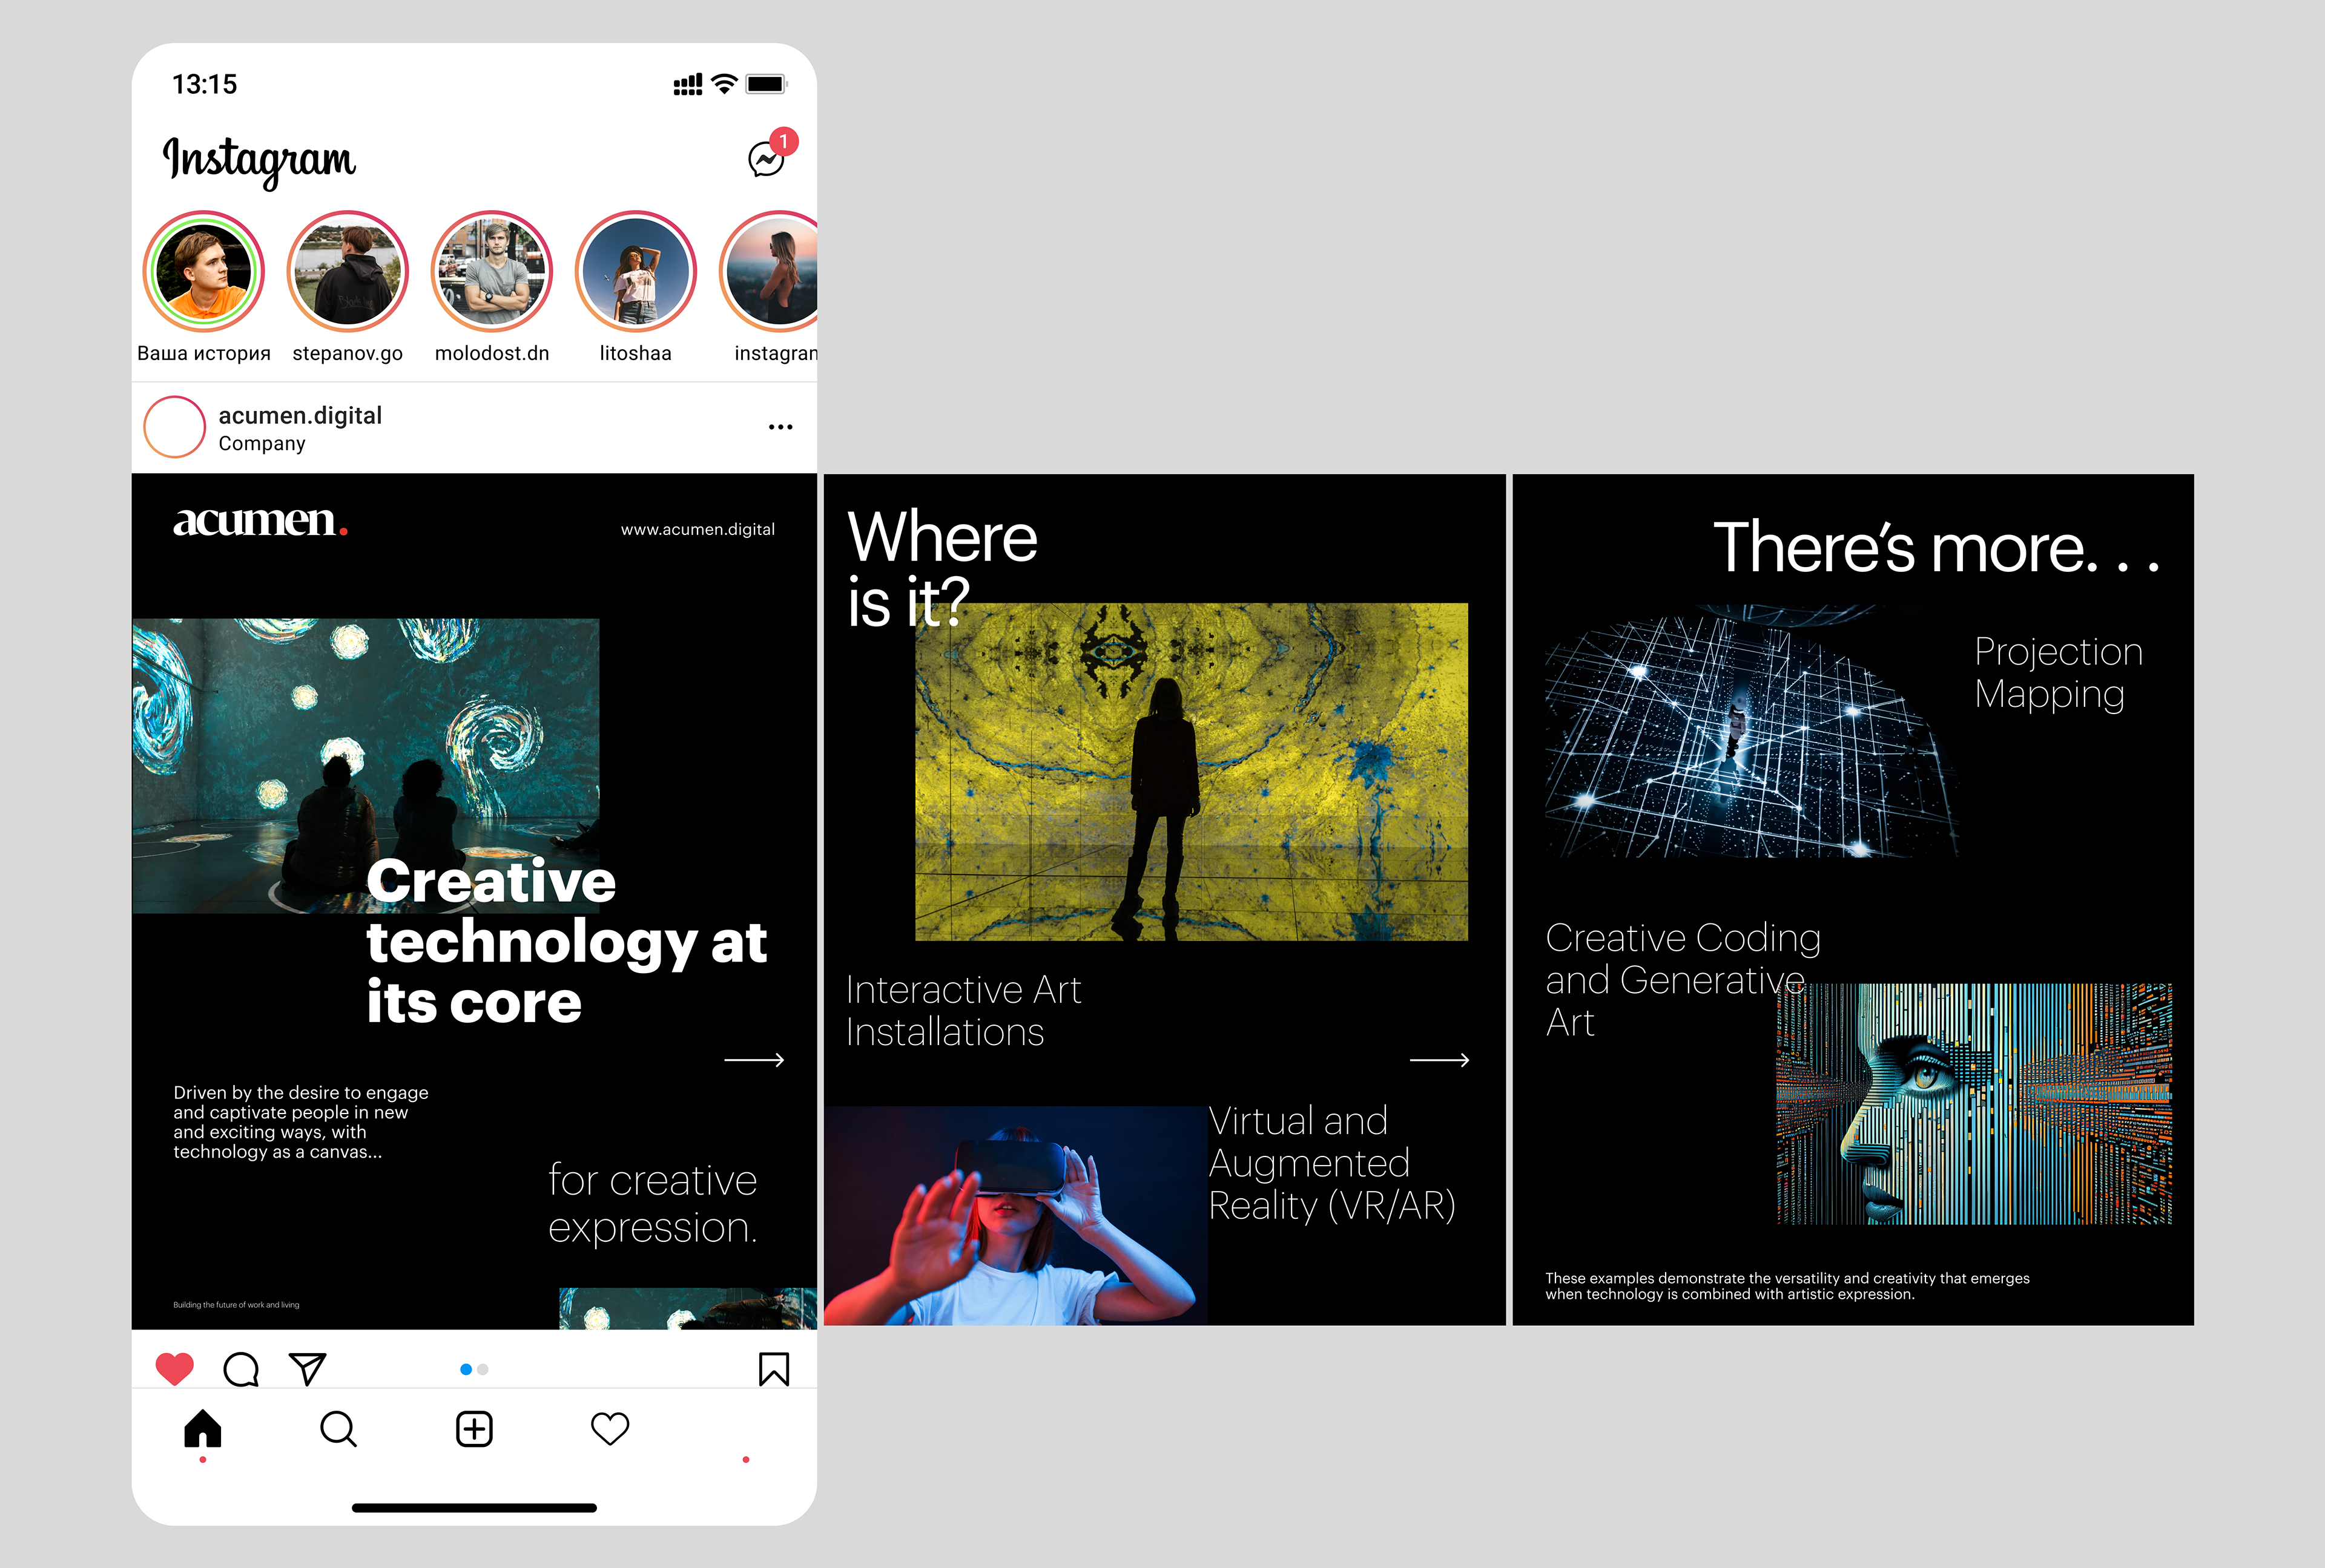
Task: Select VR headset woman image
Action: coord(1015,1216)
